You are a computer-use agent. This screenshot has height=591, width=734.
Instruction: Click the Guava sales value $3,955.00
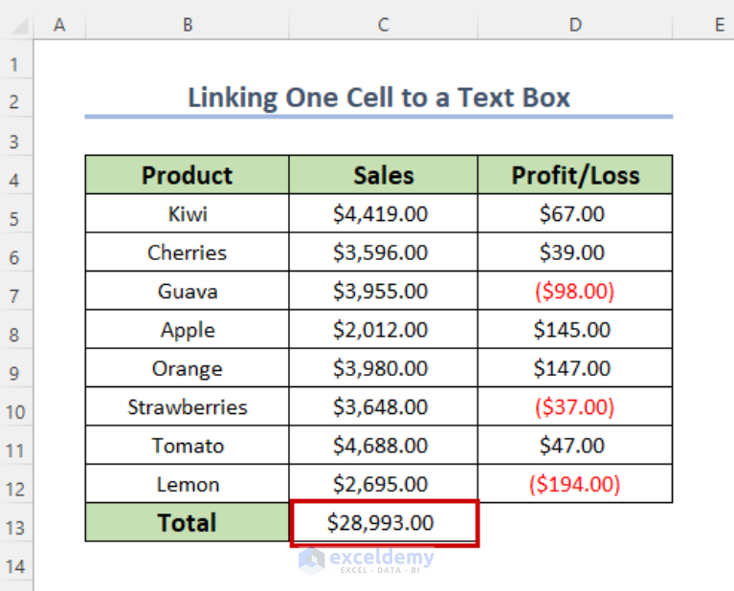384,291
